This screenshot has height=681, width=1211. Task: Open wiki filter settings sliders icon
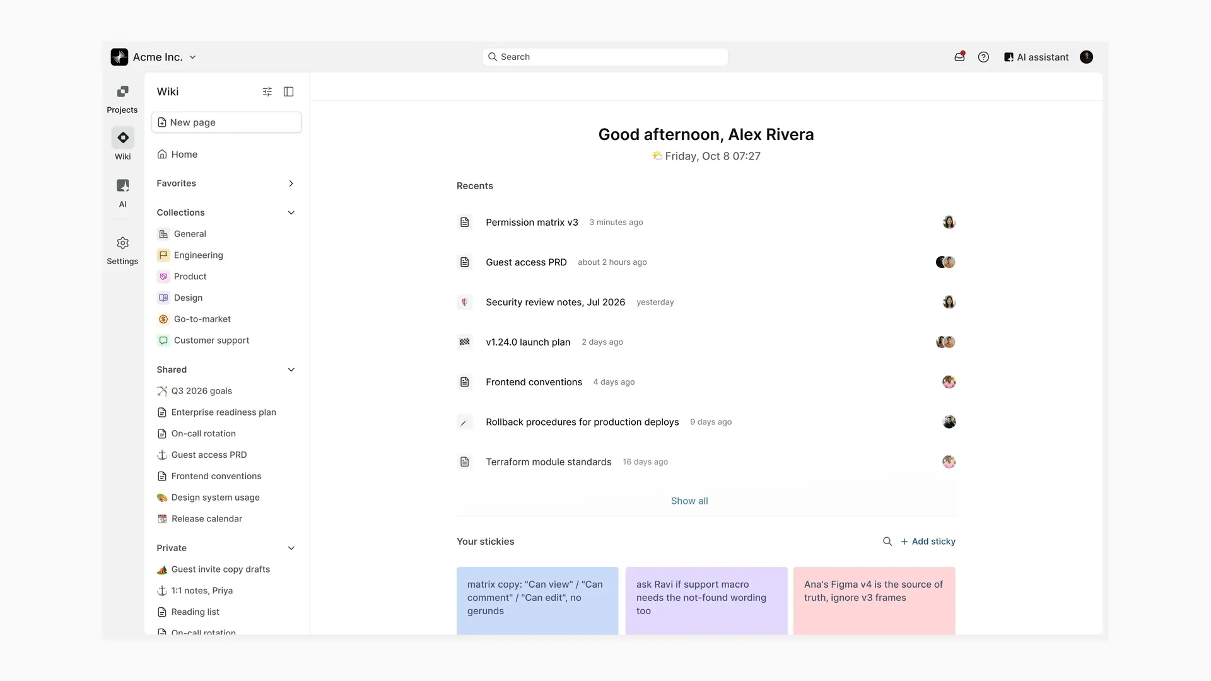(x=267, y=91)
